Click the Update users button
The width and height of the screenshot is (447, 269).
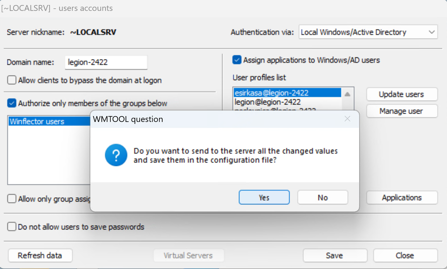click(x=402, y=94)
